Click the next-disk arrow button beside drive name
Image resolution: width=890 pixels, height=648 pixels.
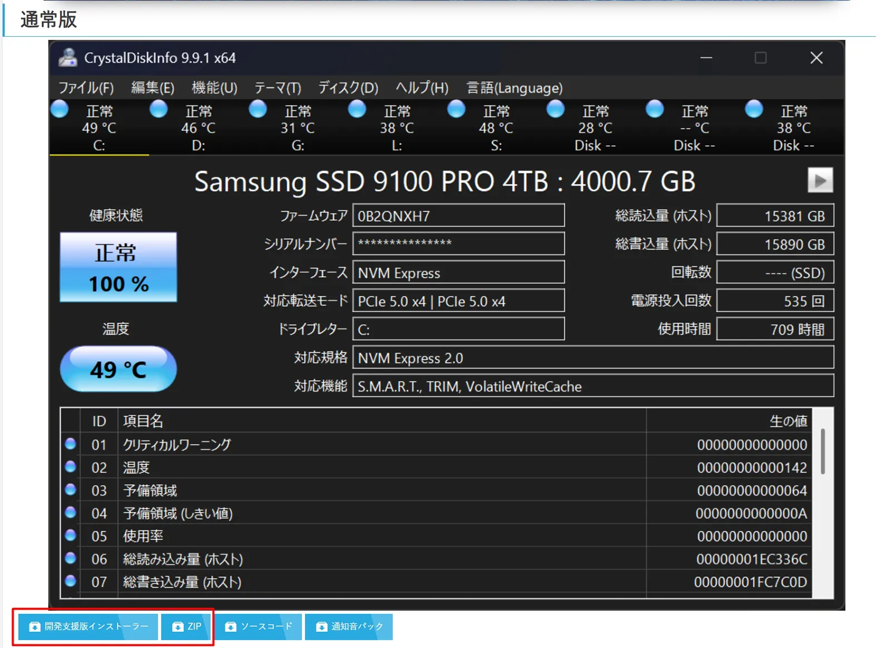pos(820,180)
